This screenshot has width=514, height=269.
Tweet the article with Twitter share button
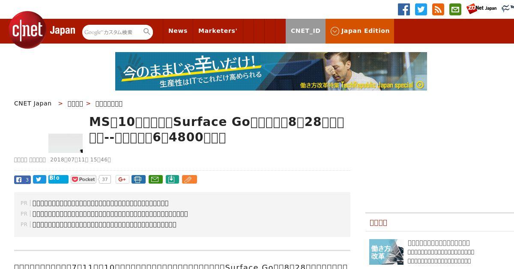[39, 180]
